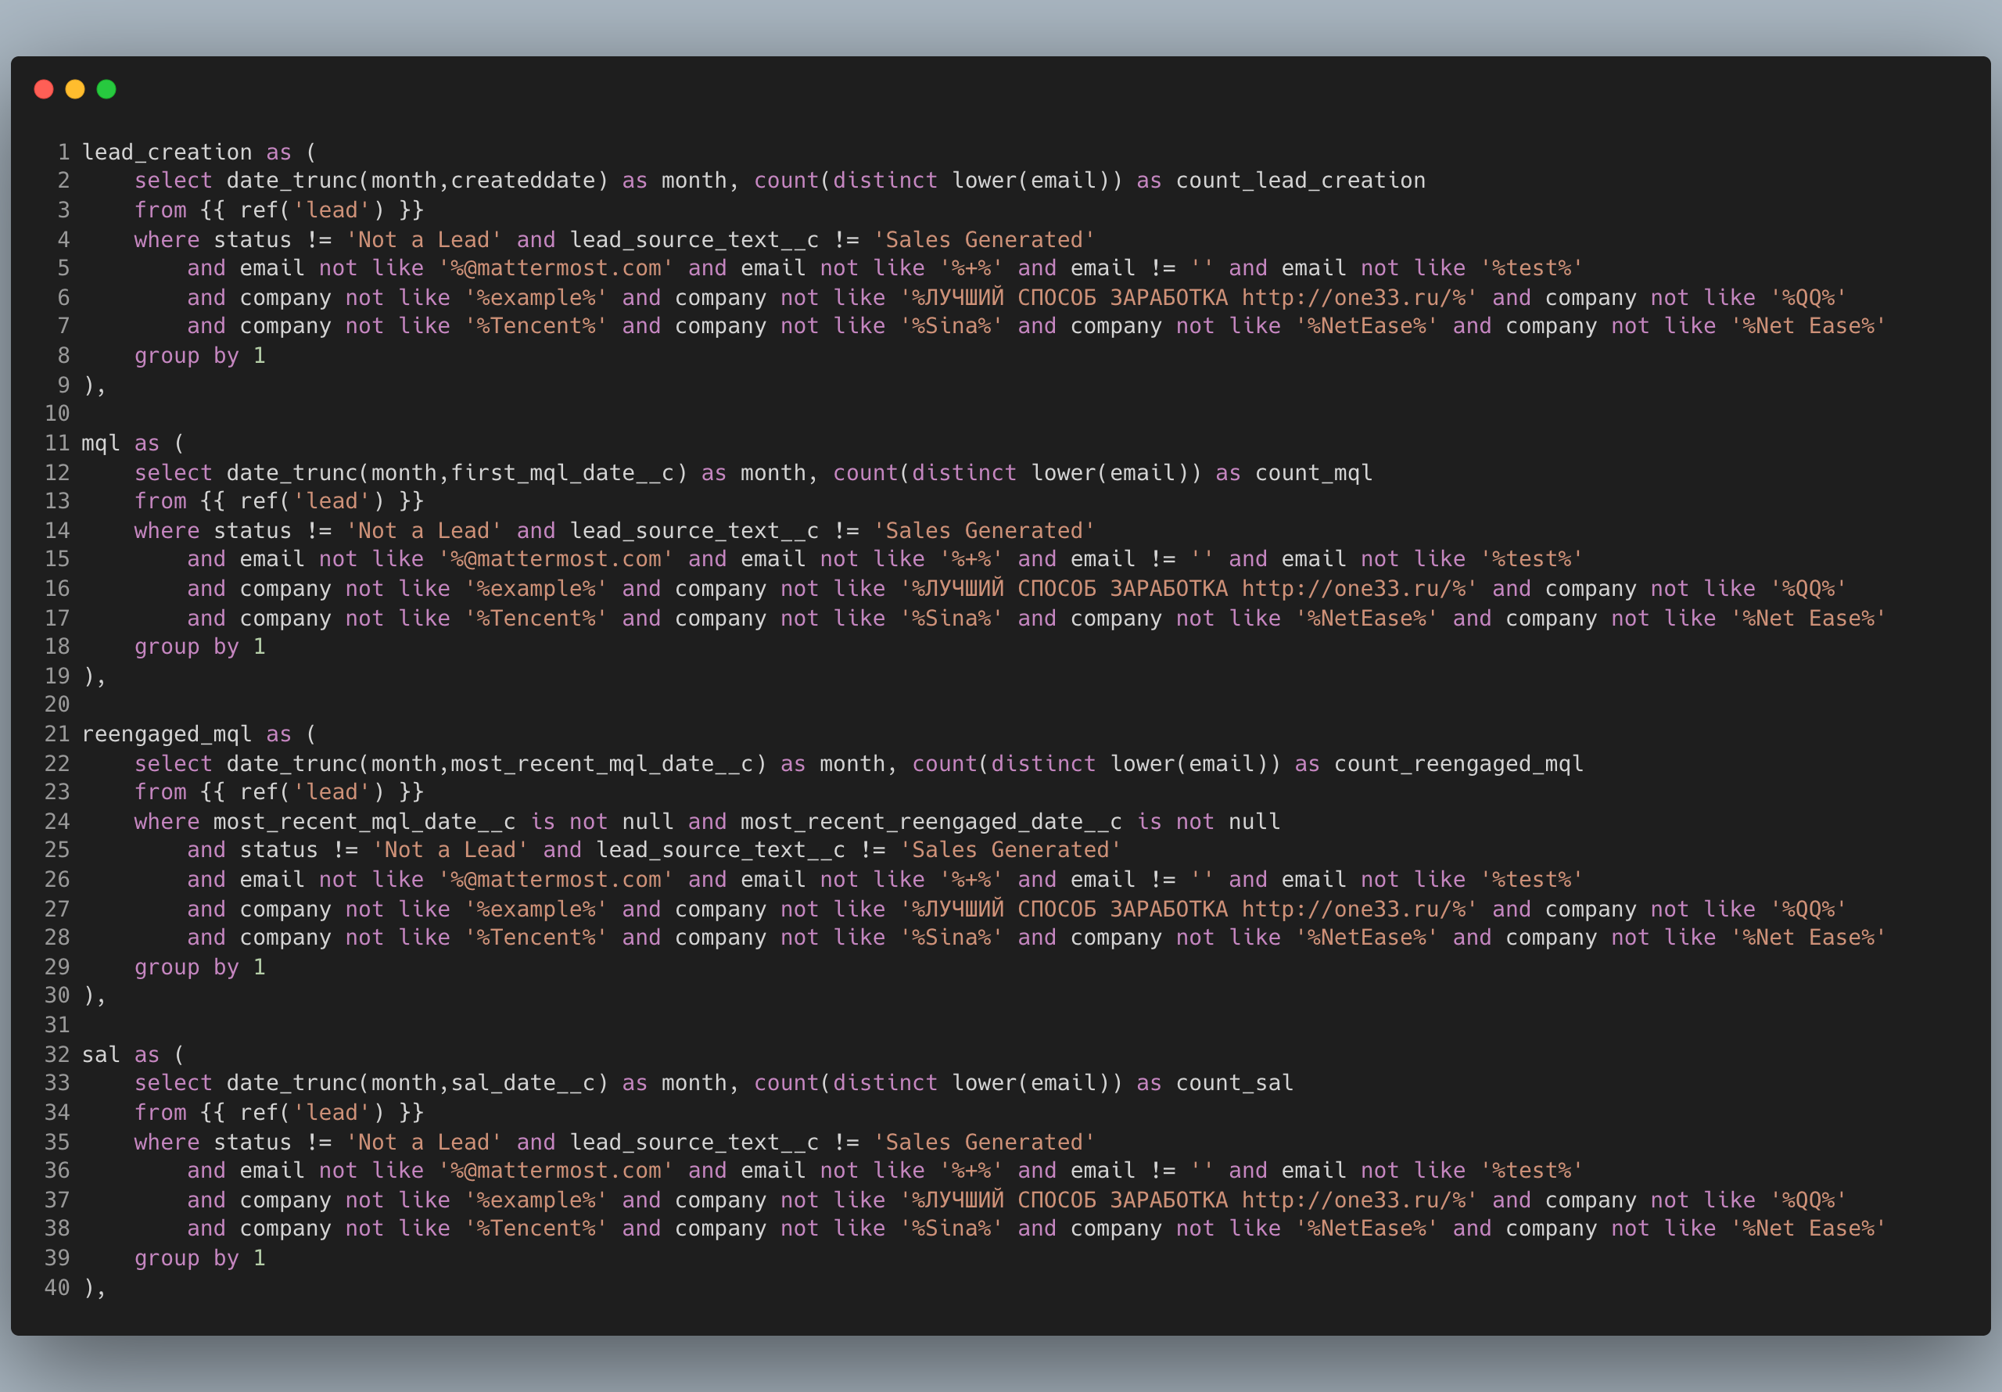Click '%Tencent%' string on line 7
This screenshot has width=2002, height=1392.
536,326
